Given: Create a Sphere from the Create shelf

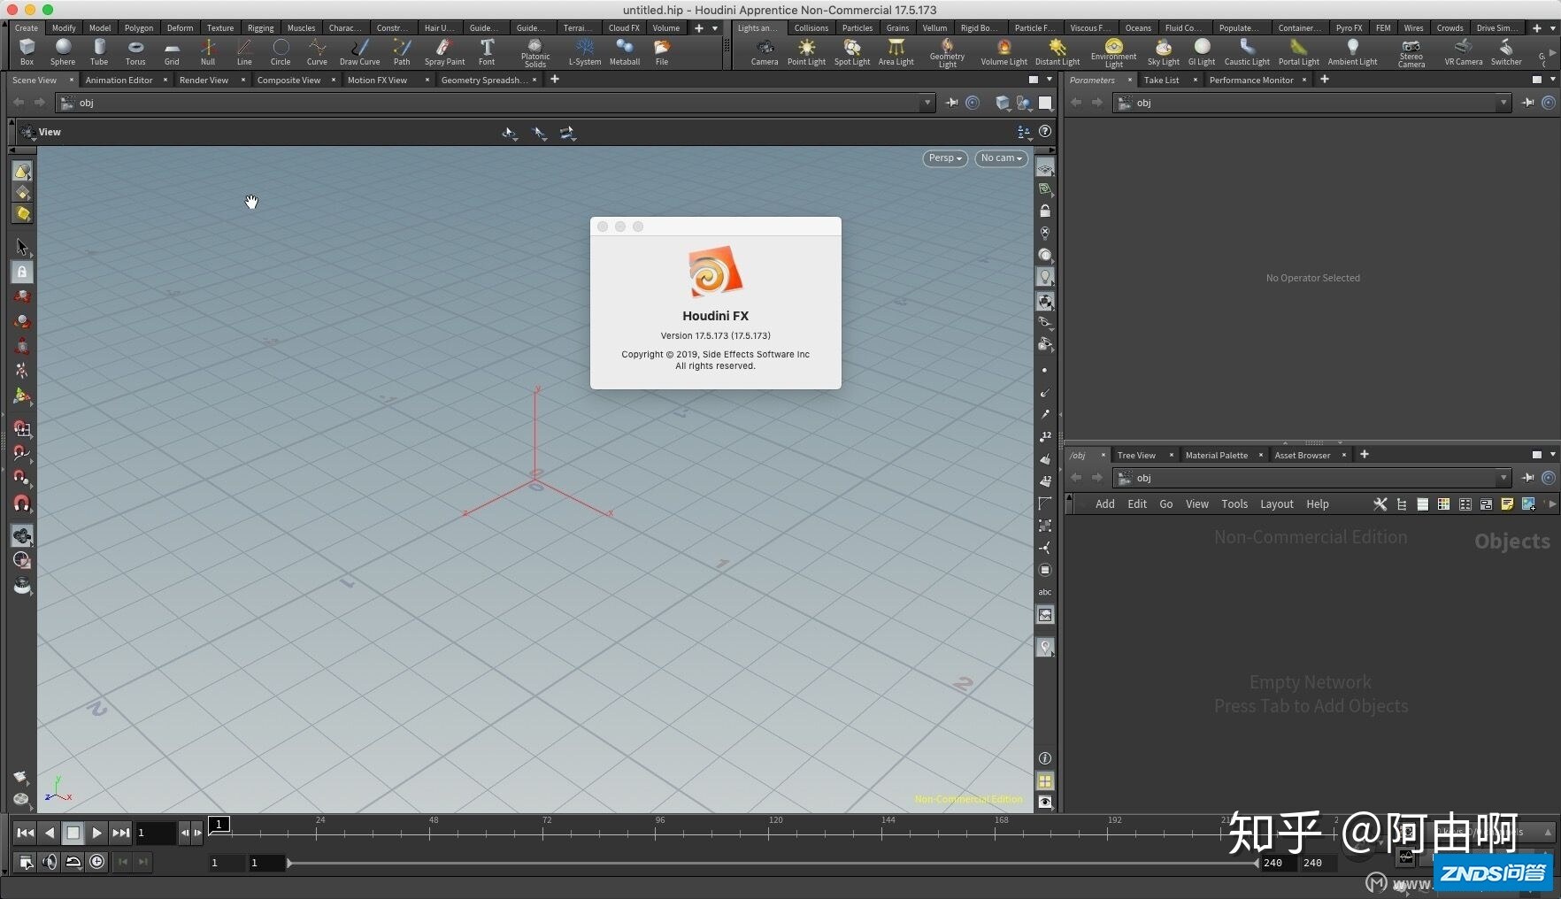Looking at the screenshot, I should click(x=63, y=51).
